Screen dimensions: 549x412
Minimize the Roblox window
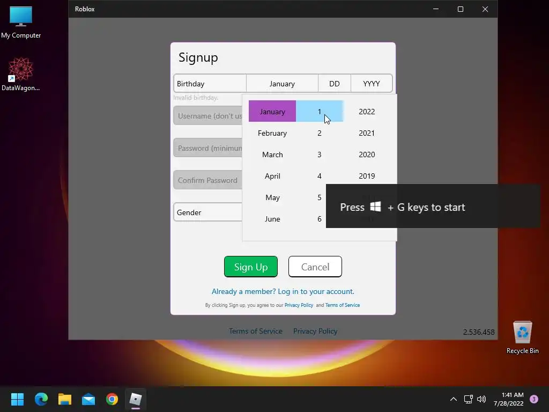[x=436, y=9]
